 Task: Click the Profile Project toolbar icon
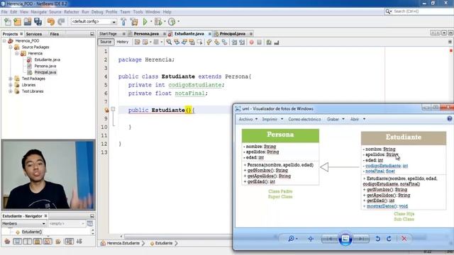[172, 22]
